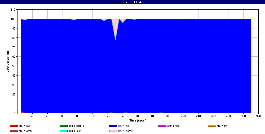Select the 'cpu 4 user' legend label
The image size is (265, 134).
pos(75,131)
